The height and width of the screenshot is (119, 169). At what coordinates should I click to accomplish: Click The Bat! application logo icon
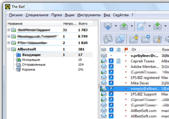[8, 7]
